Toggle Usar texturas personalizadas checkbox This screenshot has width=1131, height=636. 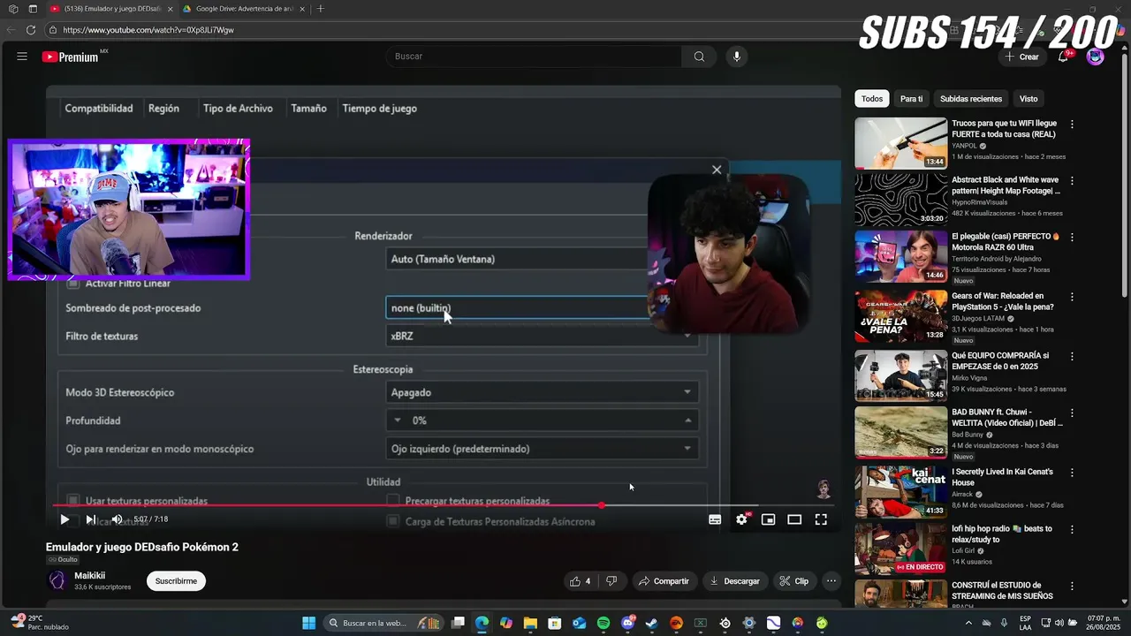click(x=73, y=501)
